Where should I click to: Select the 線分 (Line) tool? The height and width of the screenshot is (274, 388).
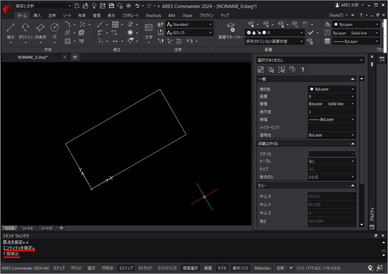click(10, 27)
